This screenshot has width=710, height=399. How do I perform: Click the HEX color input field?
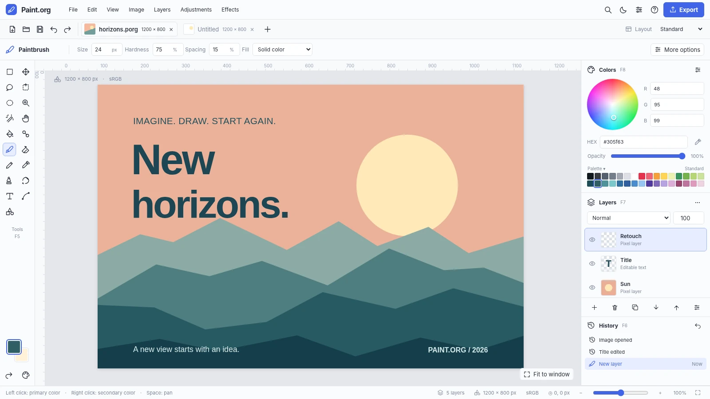(643, 142)
